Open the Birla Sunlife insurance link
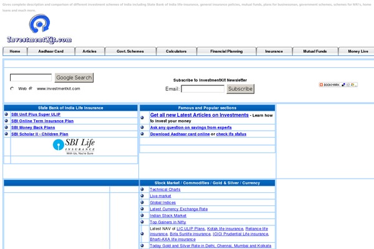This screenshot has width=374, height=249. pyautogui.click(x=190, y=234)
